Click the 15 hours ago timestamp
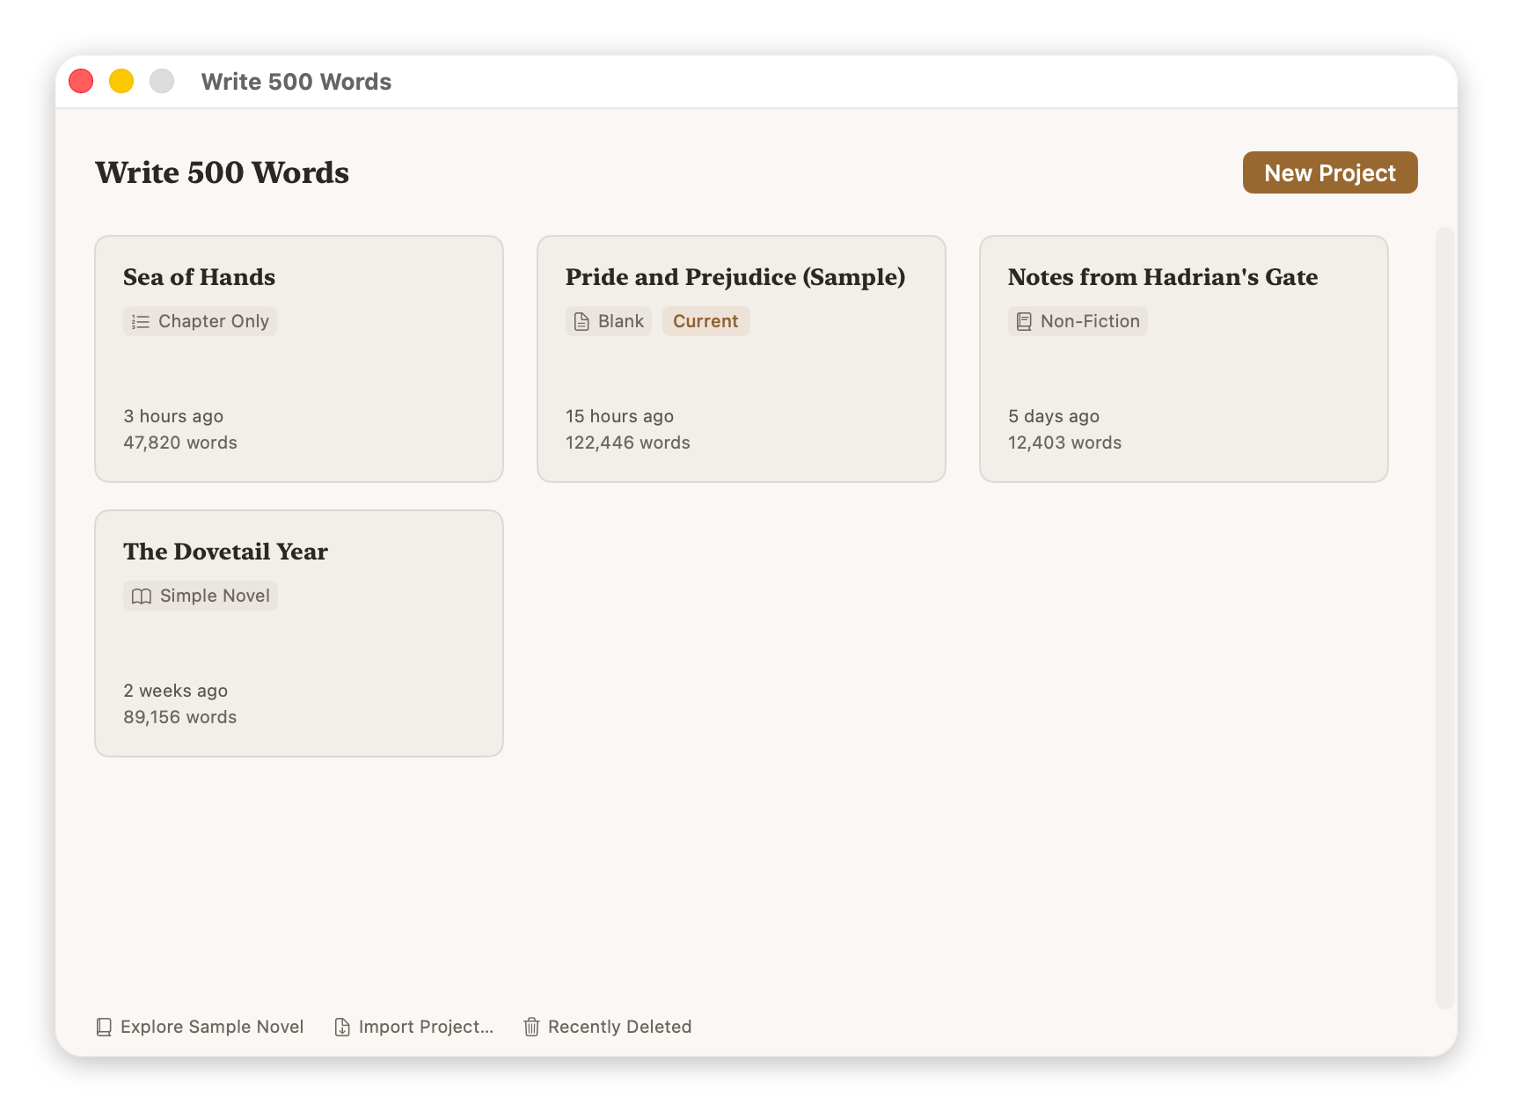 (x=619, y=416)
